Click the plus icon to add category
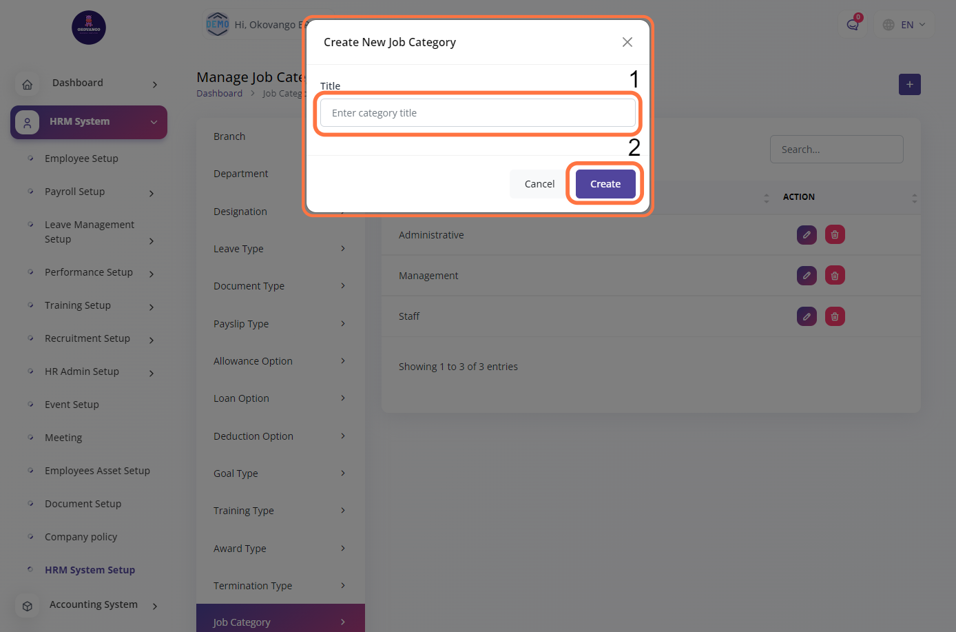This screenshot has height=632, width=956. 909,85
